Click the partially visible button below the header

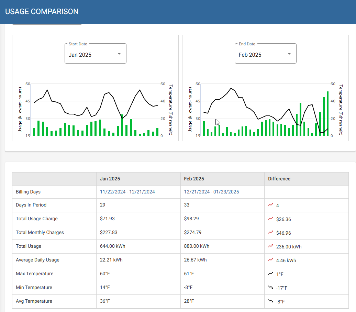pyautogui.click(x=47, y=22)
